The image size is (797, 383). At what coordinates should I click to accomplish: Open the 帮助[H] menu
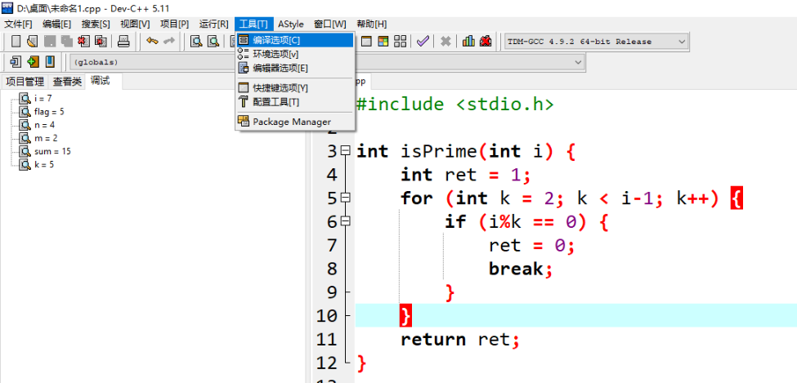[372, 24]
